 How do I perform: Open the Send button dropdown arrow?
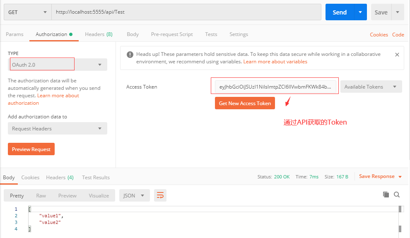(360, 12)
